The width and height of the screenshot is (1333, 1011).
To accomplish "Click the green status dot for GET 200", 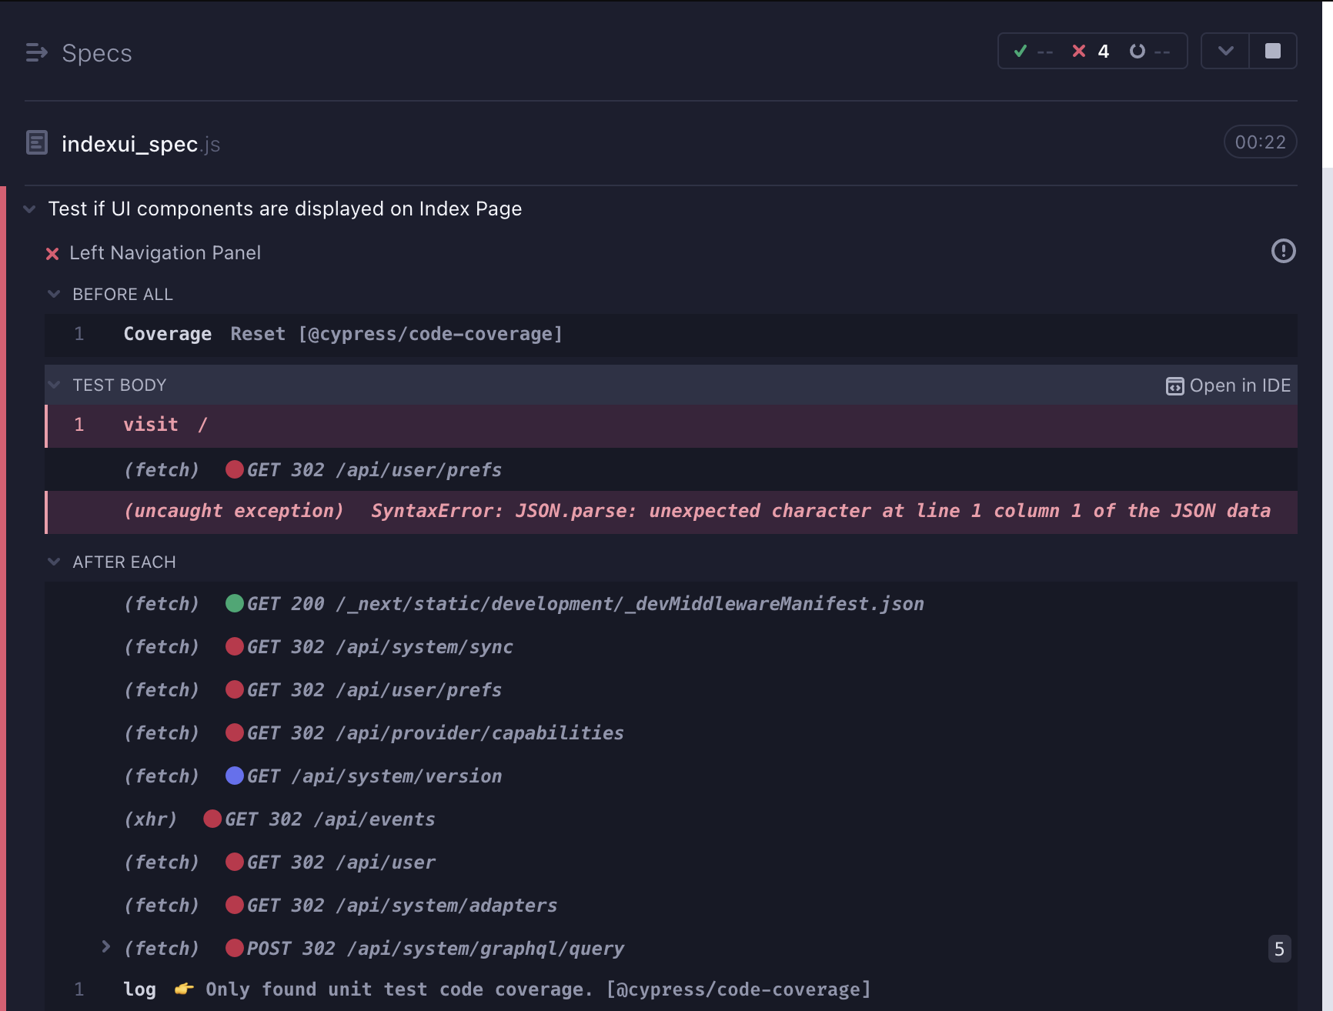I will point(235,603).
